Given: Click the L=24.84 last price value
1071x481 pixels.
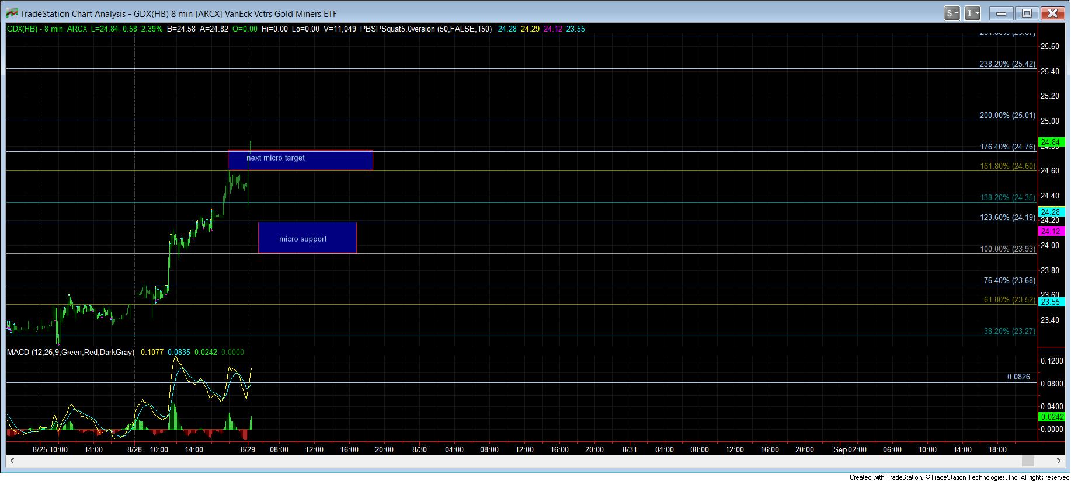Looking at the screenshot, I should pos(104,29).
